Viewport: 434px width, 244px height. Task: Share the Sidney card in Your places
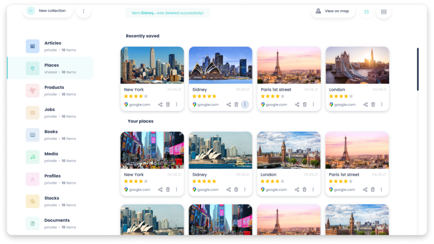point(229,190)
